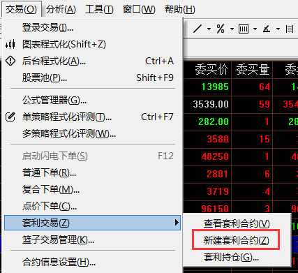Viewport: 298px width, 273px height.
Task: Click bid volume 64 cell
Action: [252, 87]
